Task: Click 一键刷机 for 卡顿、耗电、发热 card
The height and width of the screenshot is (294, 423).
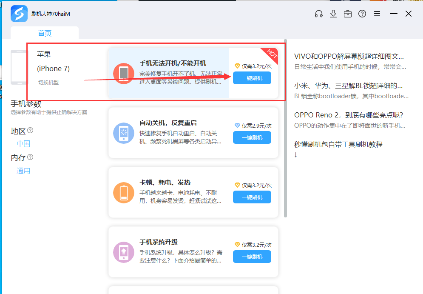Action: (x=252, y=197)
